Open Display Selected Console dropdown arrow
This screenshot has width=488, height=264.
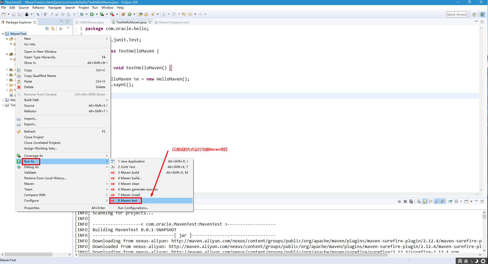click(x=461, y=201)
